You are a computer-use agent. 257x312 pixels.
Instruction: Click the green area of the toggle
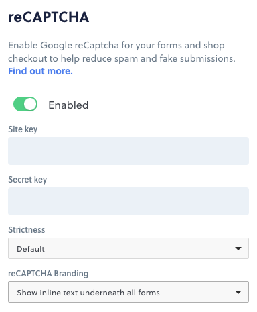[19, 104]
